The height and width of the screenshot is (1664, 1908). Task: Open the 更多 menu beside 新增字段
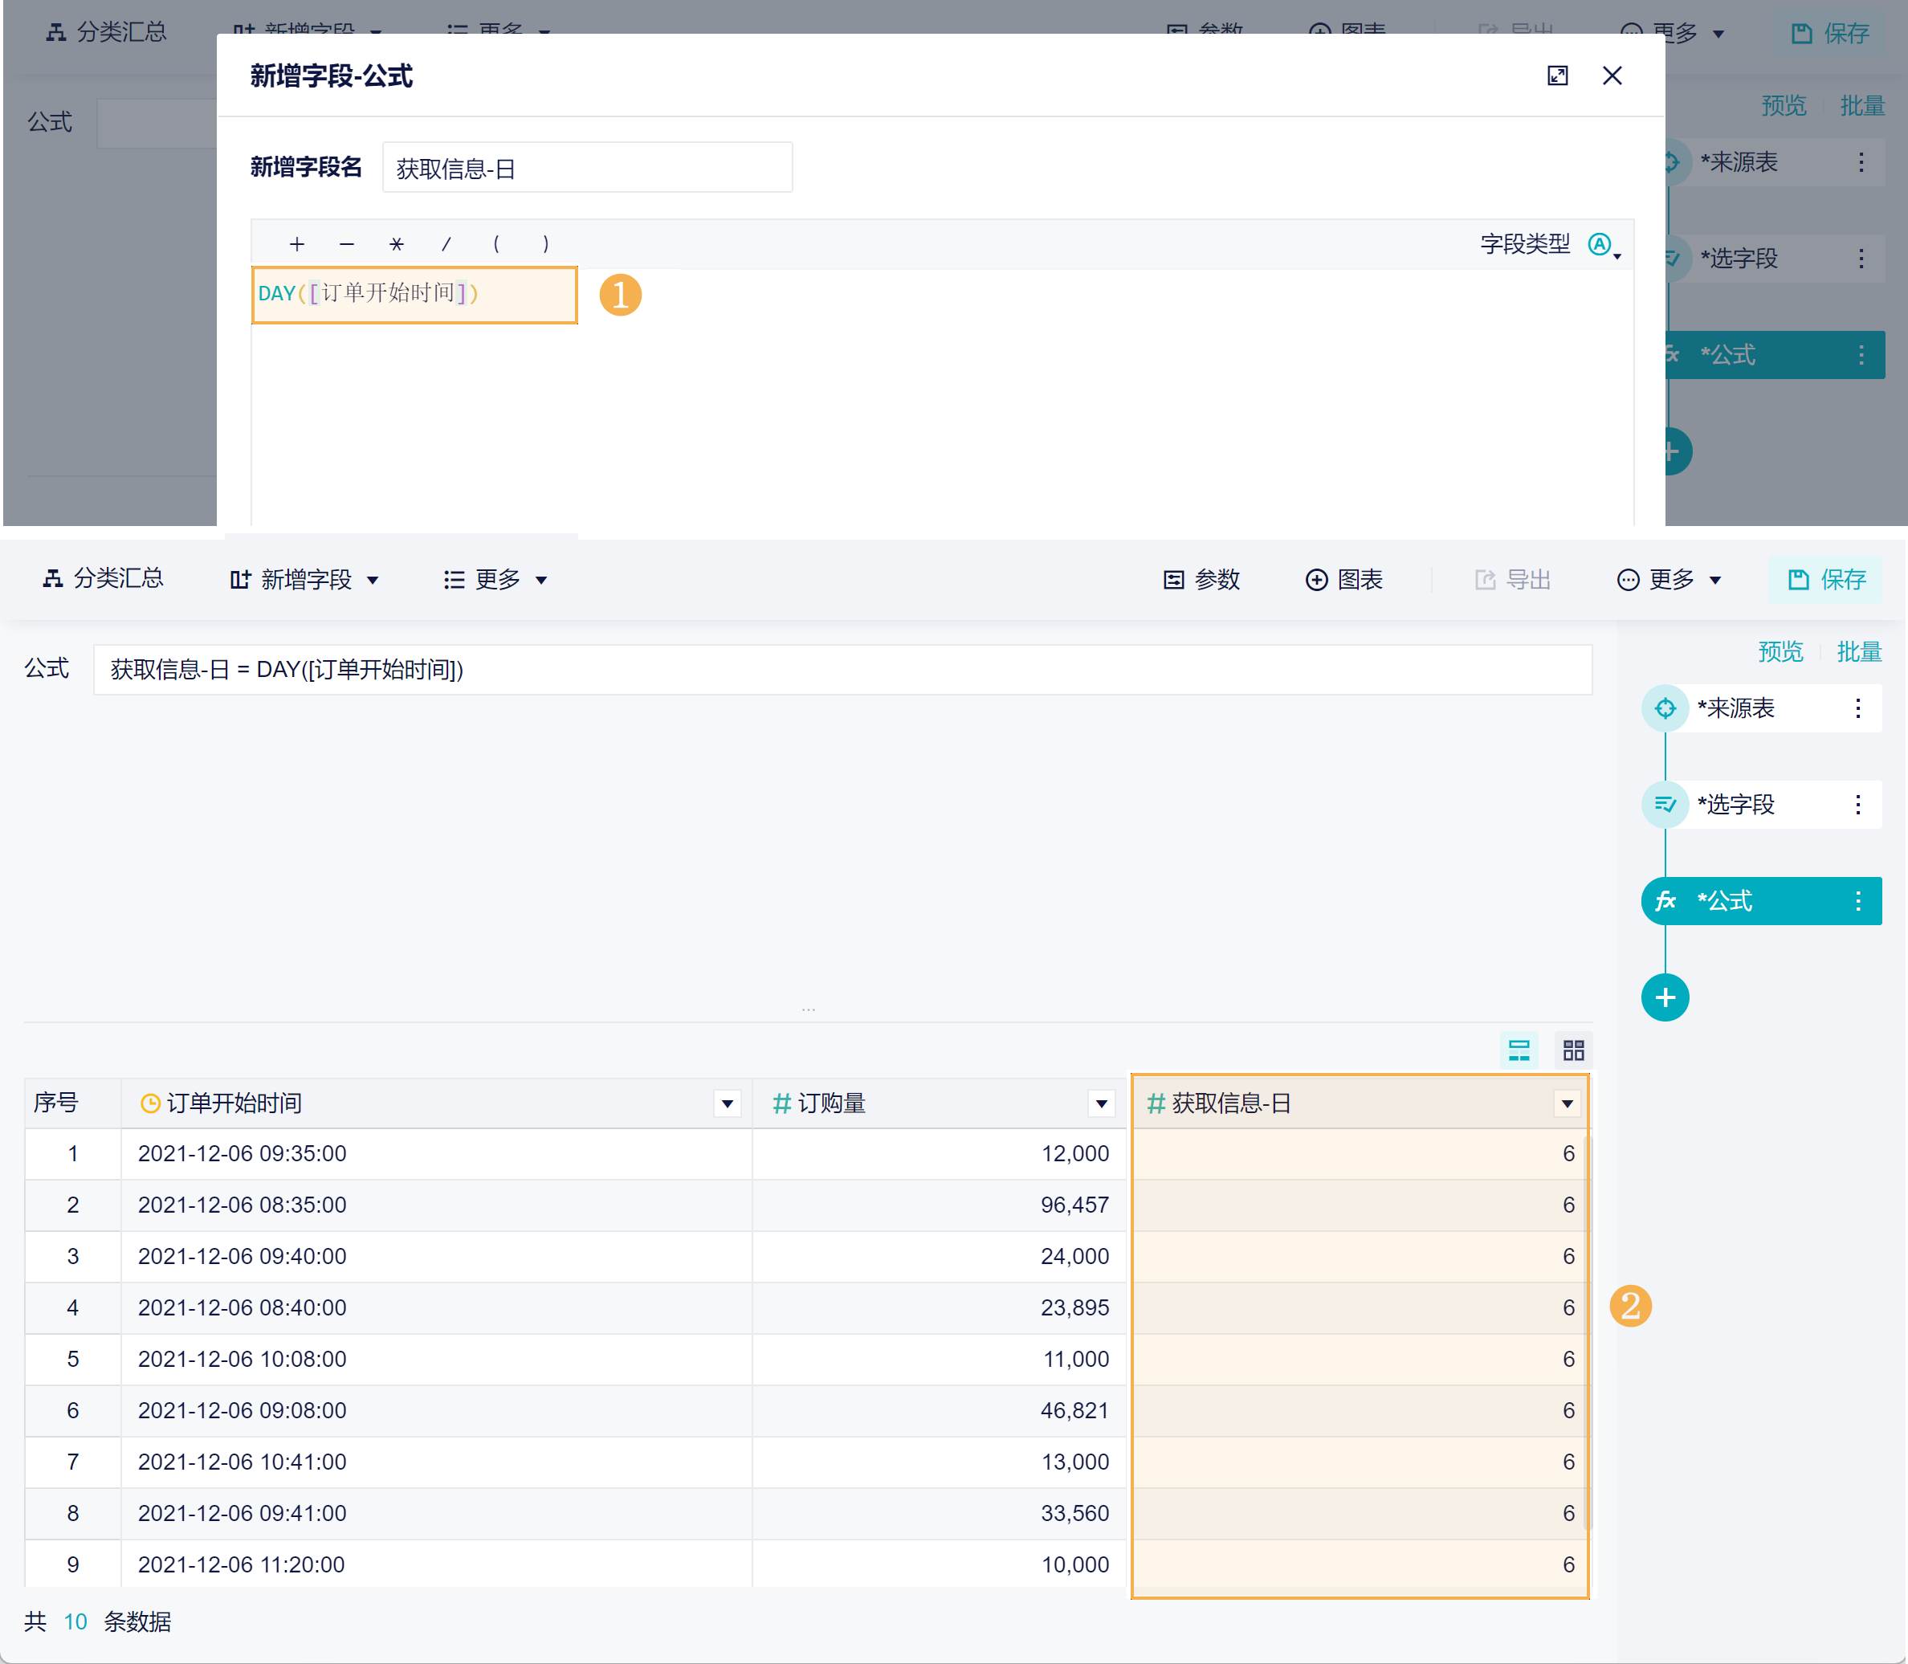tap(495, 581)
